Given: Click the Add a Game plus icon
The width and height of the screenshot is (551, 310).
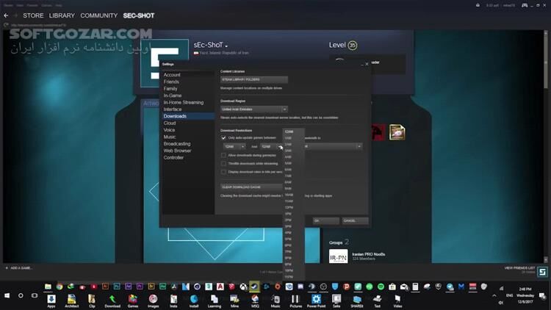Looking at the screenshot, I should 6,268.
